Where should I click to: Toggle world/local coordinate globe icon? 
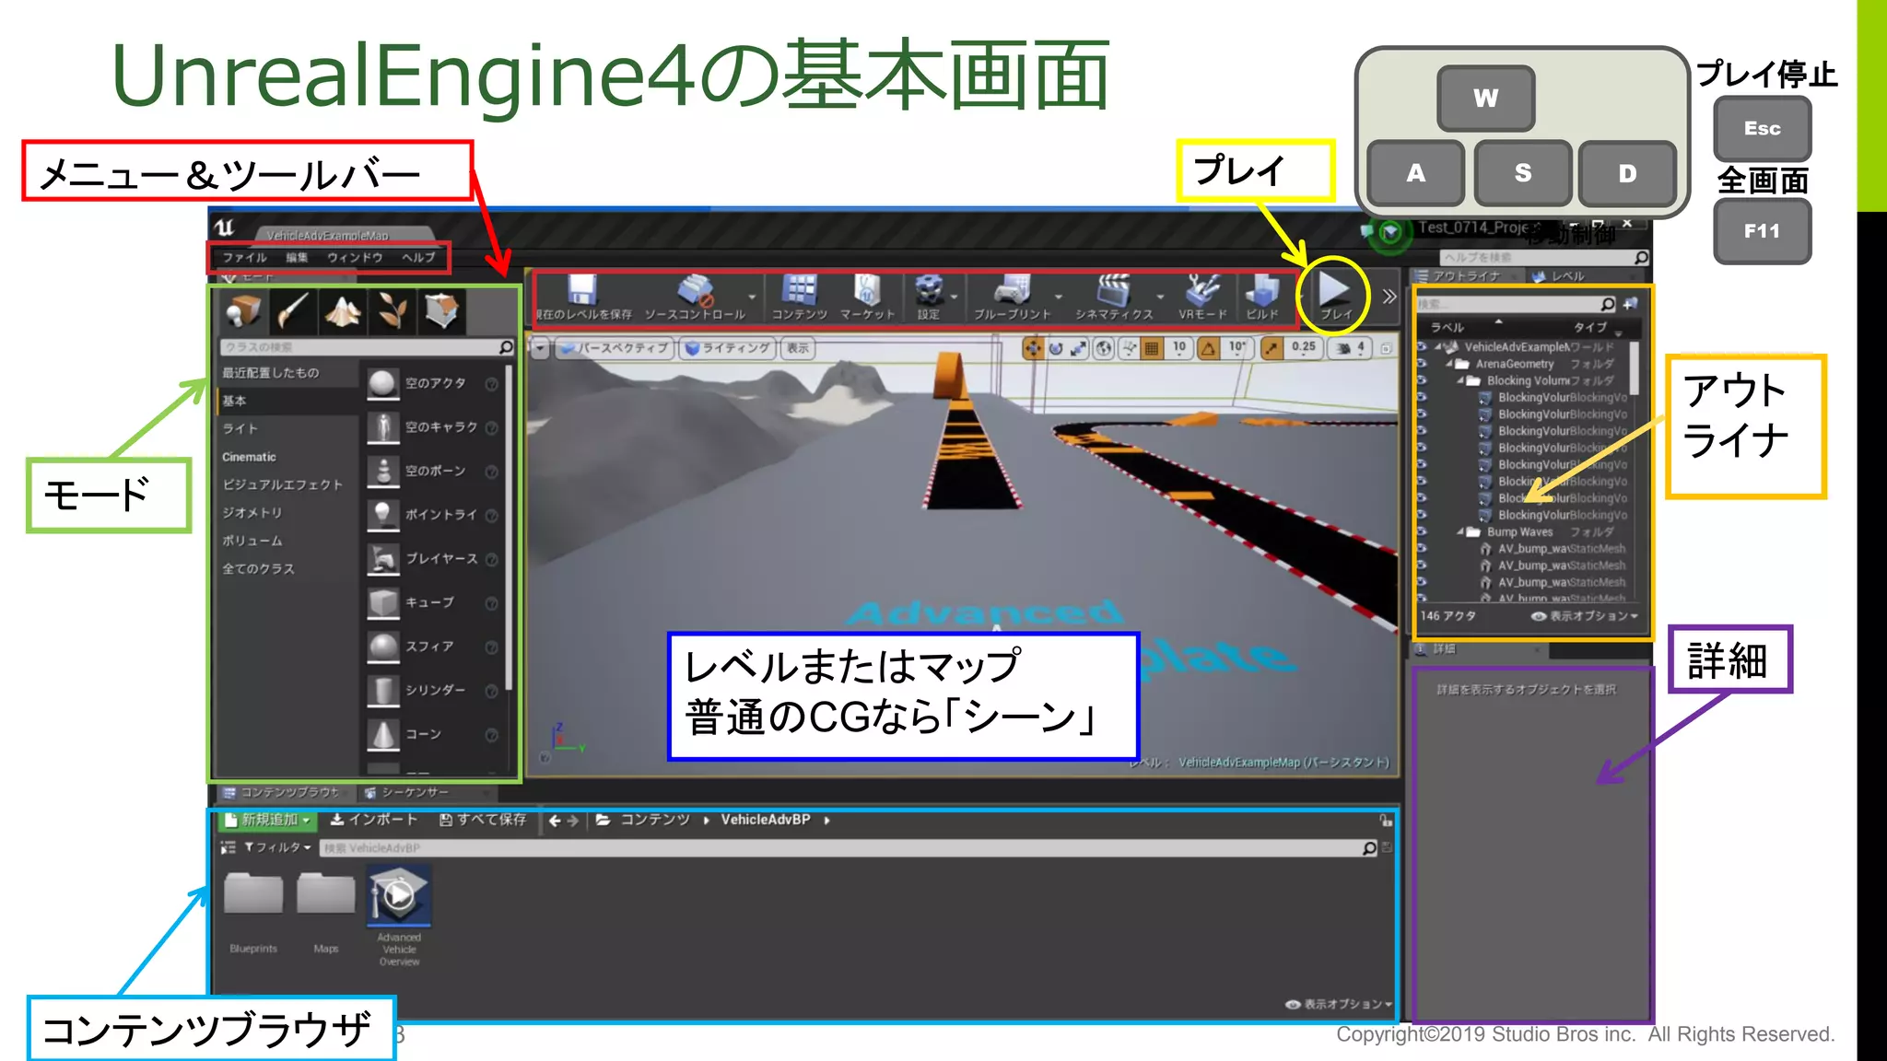tap(1104, 348)
